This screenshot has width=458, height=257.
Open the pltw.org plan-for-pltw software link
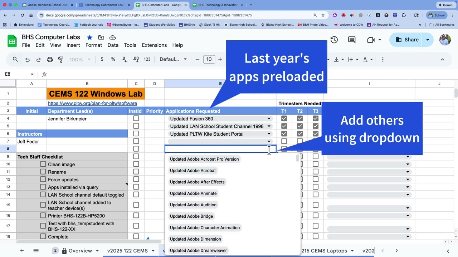(x=92, y=103)
